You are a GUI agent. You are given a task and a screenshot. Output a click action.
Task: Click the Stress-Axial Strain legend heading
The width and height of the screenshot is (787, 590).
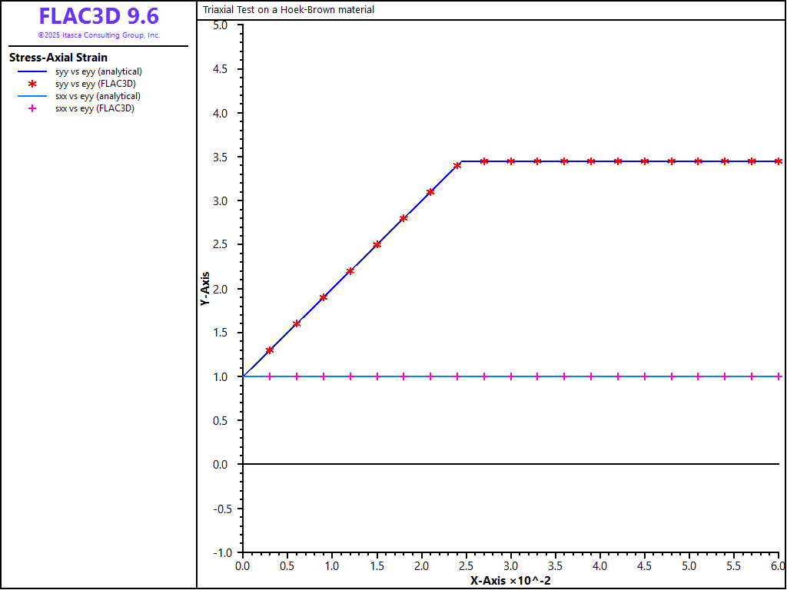point(58,58)
